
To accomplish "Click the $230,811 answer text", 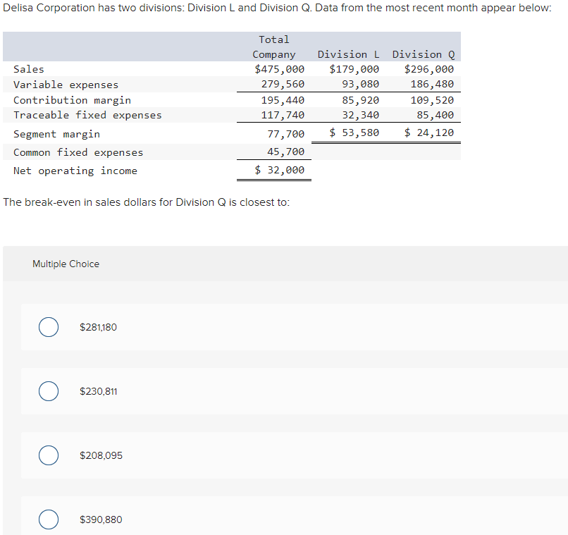I will point(98,391).
